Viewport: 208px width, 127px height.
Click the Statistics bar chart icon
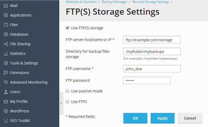click(x=6, y=54)
